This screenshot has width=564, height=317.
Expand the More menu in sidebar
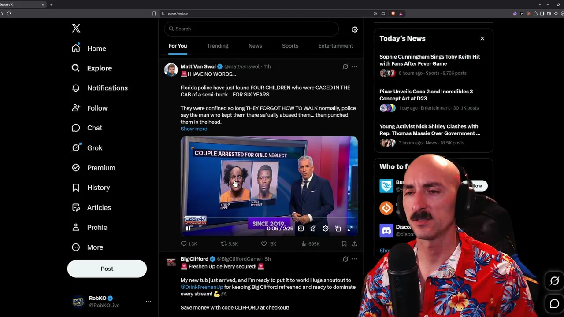(88, 247)
